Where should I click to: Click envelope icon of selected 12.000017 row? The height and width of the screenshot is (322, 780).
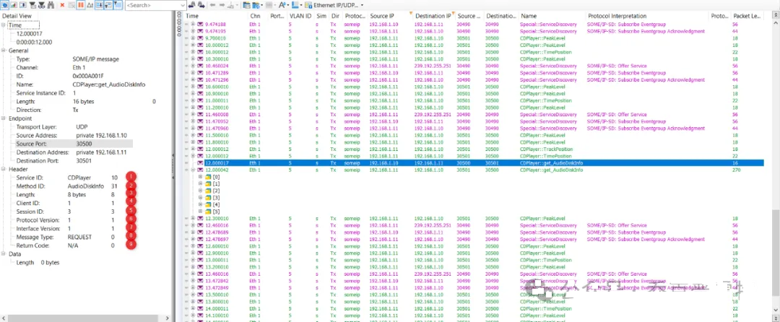tap(200, 163)
